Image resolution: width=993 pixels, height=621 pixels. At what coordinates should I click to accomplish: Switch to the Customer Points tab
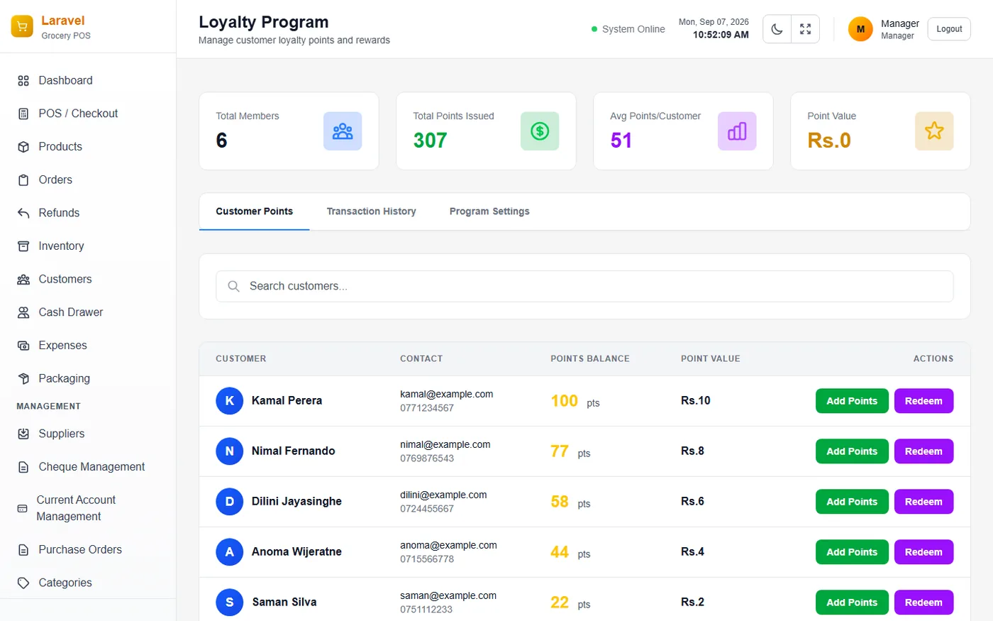255,211
